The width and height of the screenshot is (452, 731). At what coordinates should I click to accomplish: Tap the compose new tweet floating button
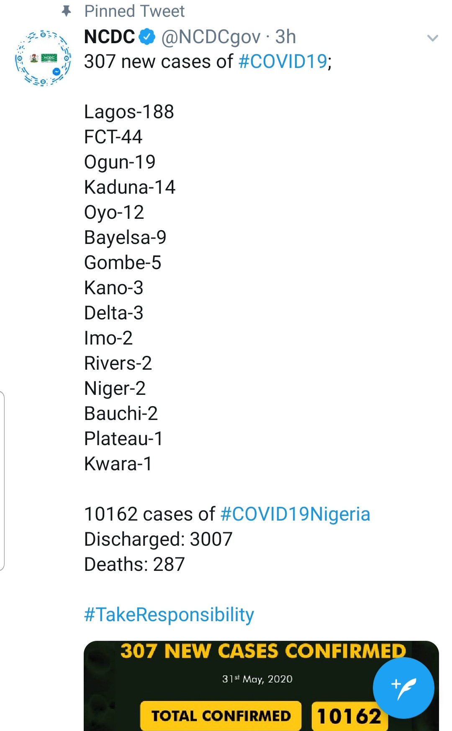point(403,688)
